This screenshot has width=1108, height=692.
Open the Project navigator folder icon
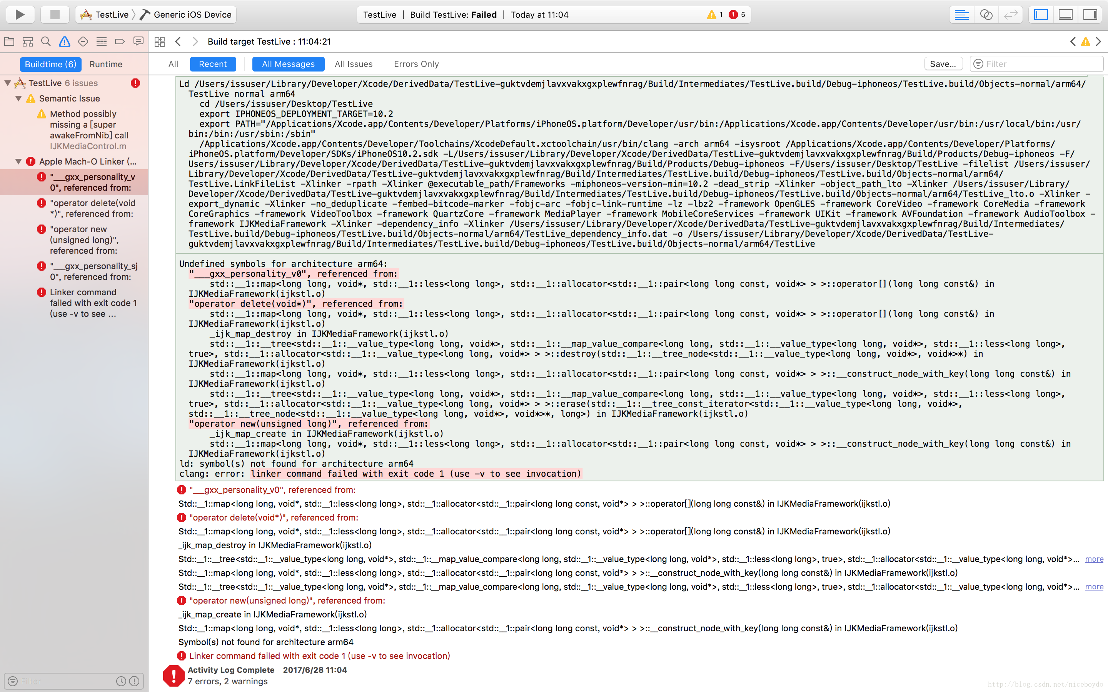[x=9, y=42]
